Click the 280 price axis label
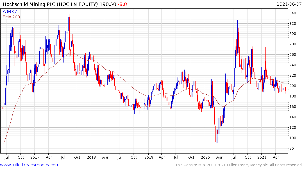The image size is (302, 169). tap(293, 44)
